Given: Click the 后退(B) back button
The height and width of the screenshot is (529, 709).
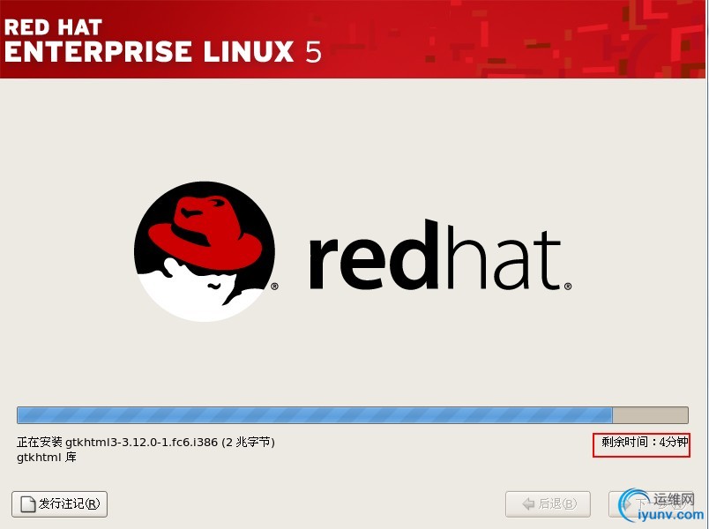Looking at the screenshot, I should pyautogui.click(x=548, y=503).
